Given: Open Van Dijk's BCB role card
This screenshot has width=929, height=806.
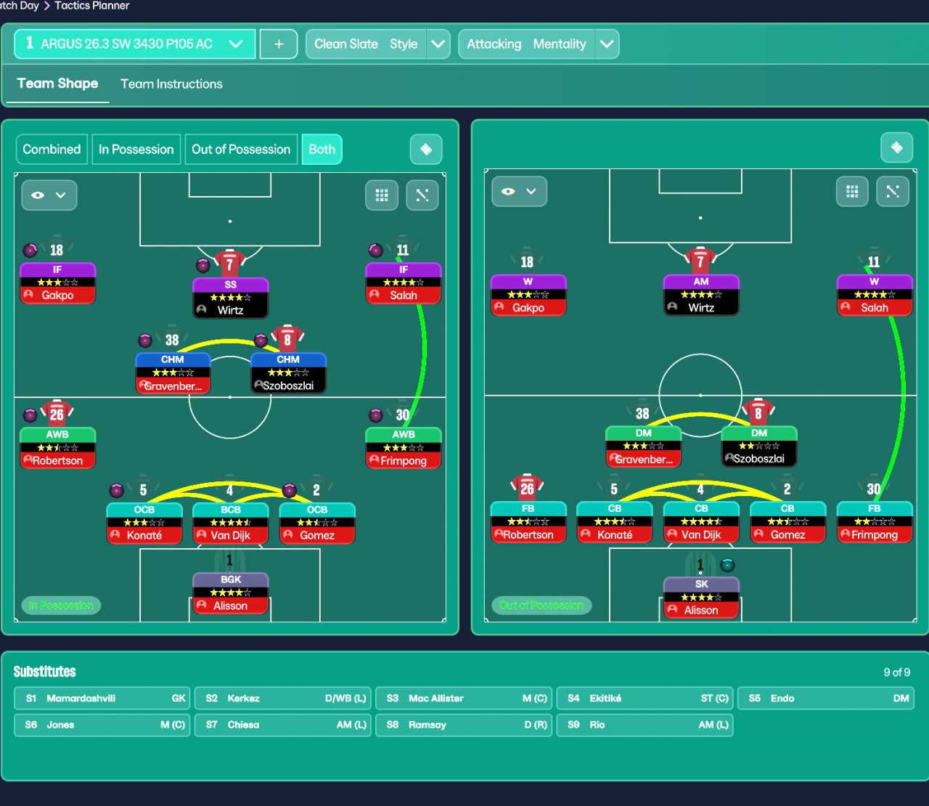Looking at the screenshot, I should pyautogui.click(x=230, y=523).
